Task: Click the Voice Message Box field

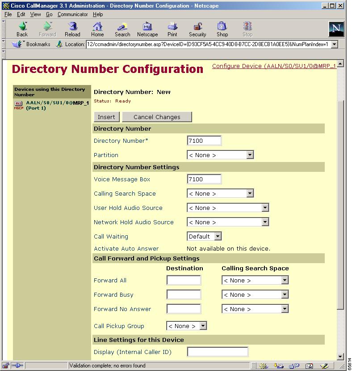Action: (x=204, y=179)
